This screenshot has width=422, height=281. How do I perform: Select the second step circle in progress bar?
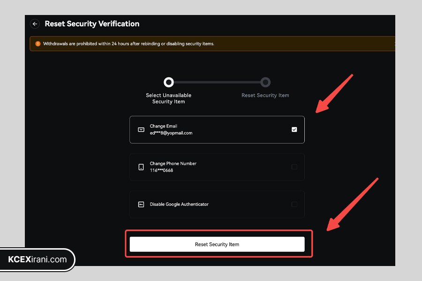[265, 82]
